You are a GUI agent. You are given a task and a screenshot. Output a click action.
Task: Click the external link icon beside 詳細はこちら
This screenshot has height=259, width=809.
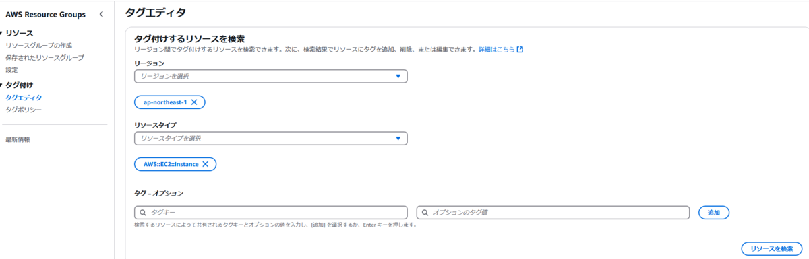click(520, 49)
